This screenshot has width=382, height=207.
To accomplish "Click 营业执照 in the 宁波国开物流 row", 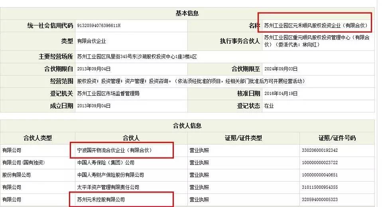I will [199, 150].
